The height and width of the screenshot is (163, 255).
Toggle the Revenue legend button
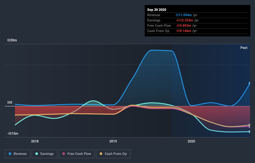(18, 154)
